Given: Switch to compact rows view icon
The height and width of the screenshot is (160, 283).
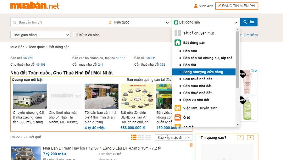Looking at the screenshot, I should 148,137.
